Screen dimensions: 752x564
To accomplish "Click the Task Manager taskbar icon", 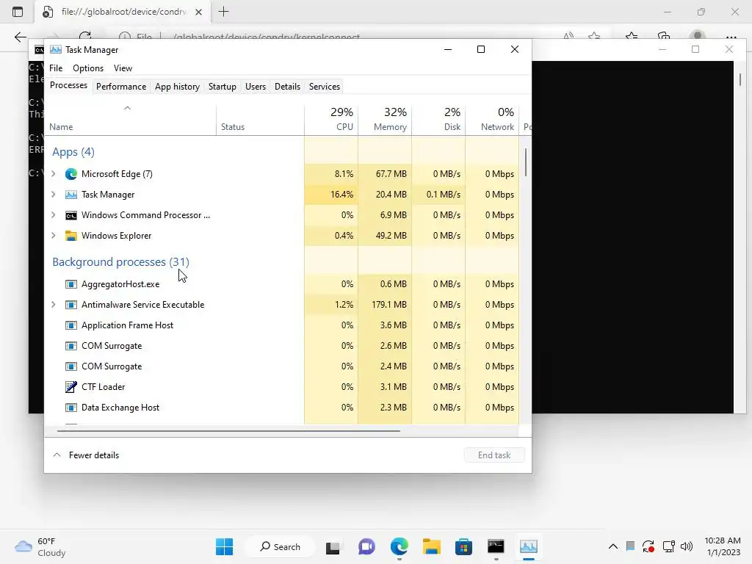I will [529, 546].
